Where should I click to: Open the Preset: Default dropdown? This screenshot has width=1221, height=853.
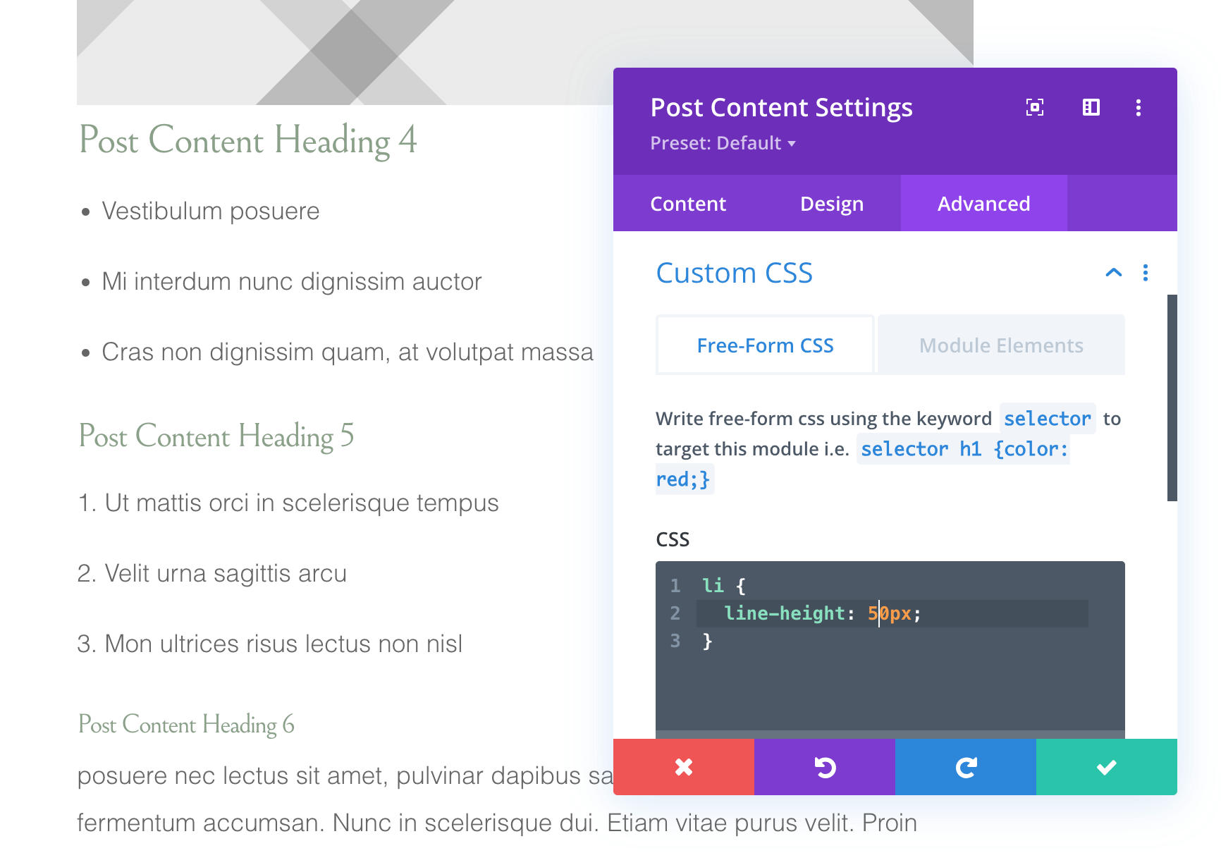click(723, 143)
